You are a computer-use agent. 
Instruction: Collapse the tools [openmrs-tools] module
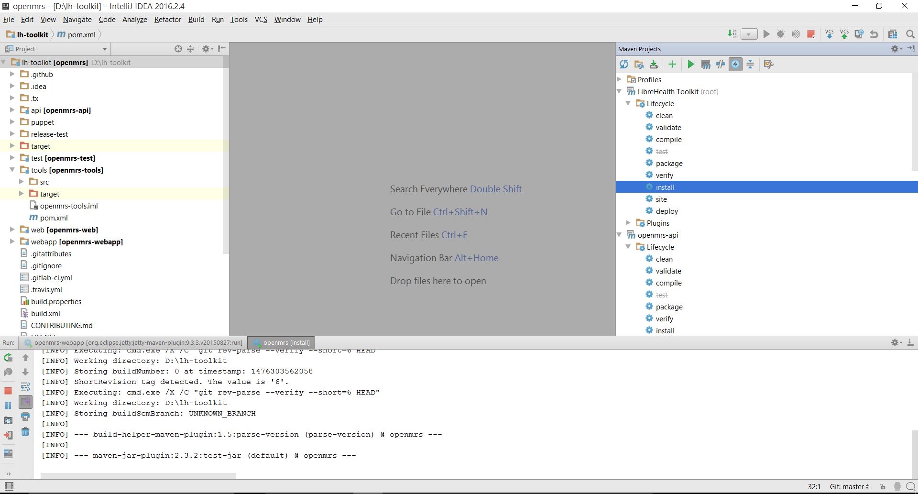click(x=12, y=170)
